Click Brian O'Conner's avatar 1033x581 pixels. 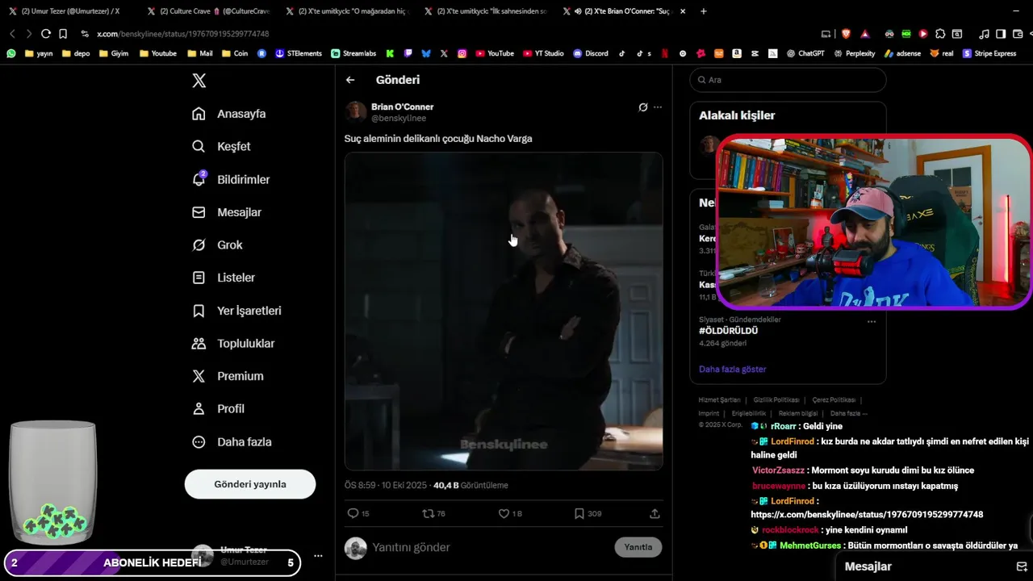pos(356,112)
